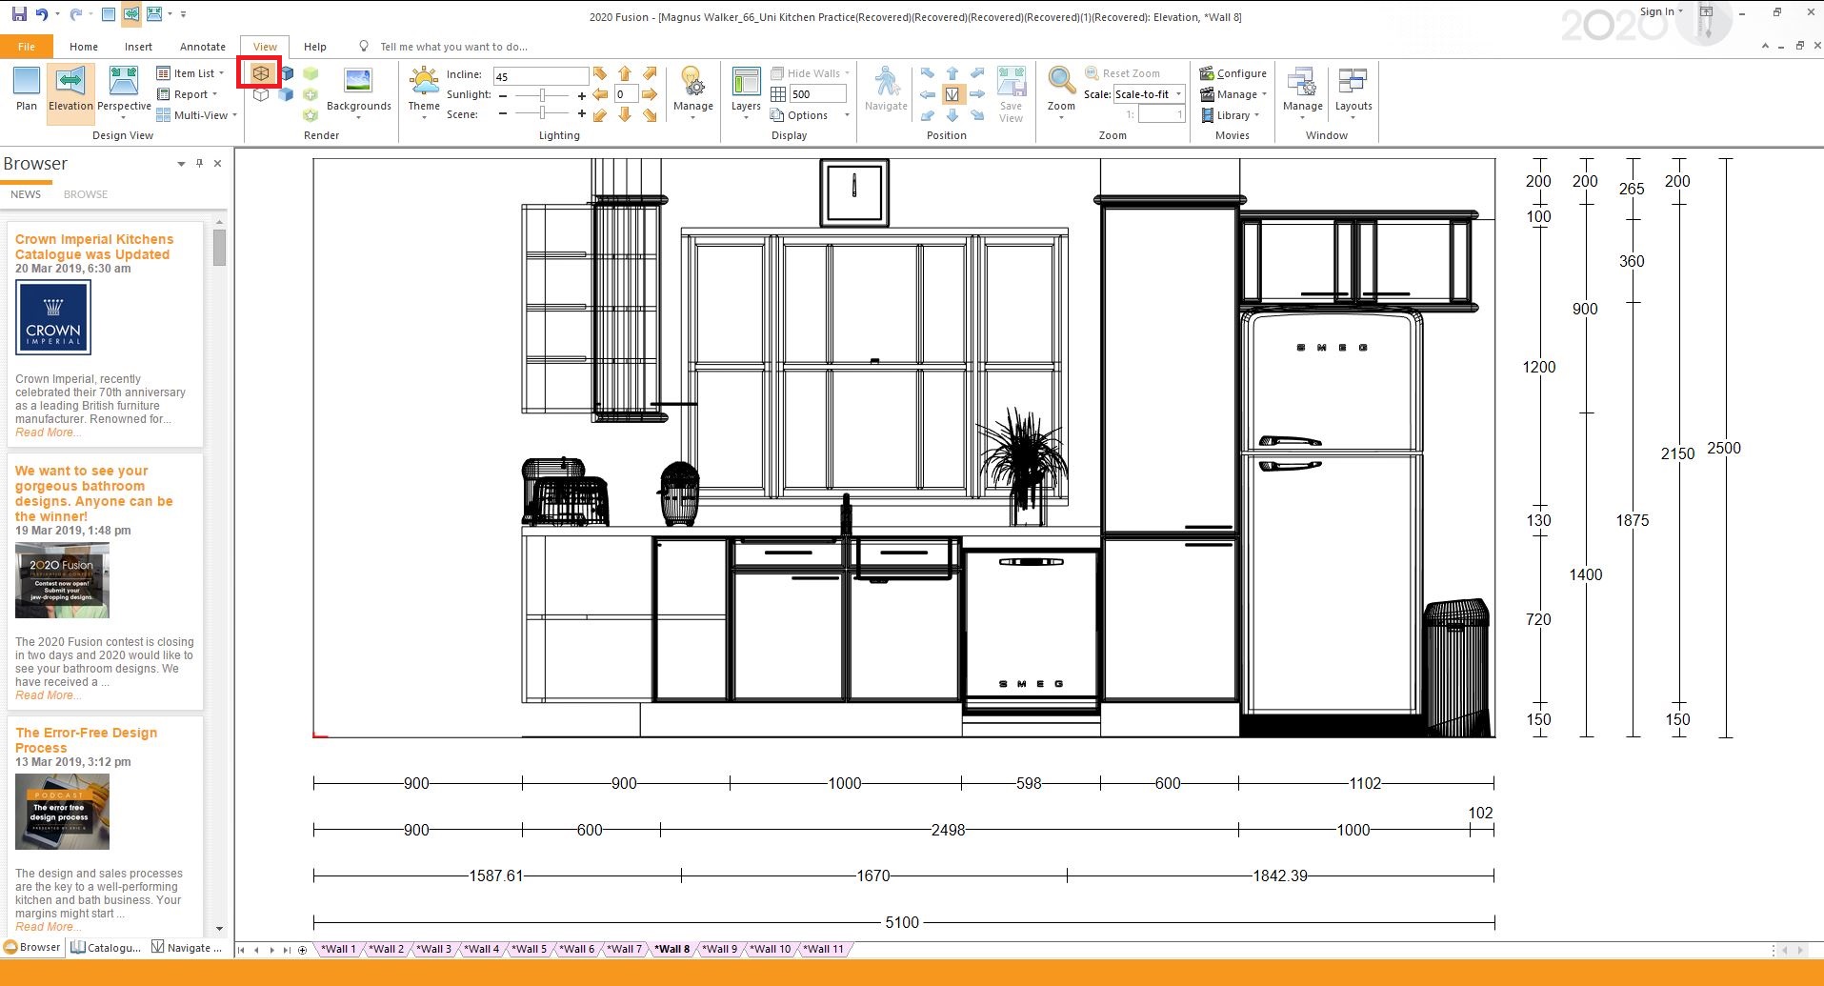Screen dimensions: 1824x986
Task: Open Browser panel options dropdown arrow
Action: click(181, 164)
